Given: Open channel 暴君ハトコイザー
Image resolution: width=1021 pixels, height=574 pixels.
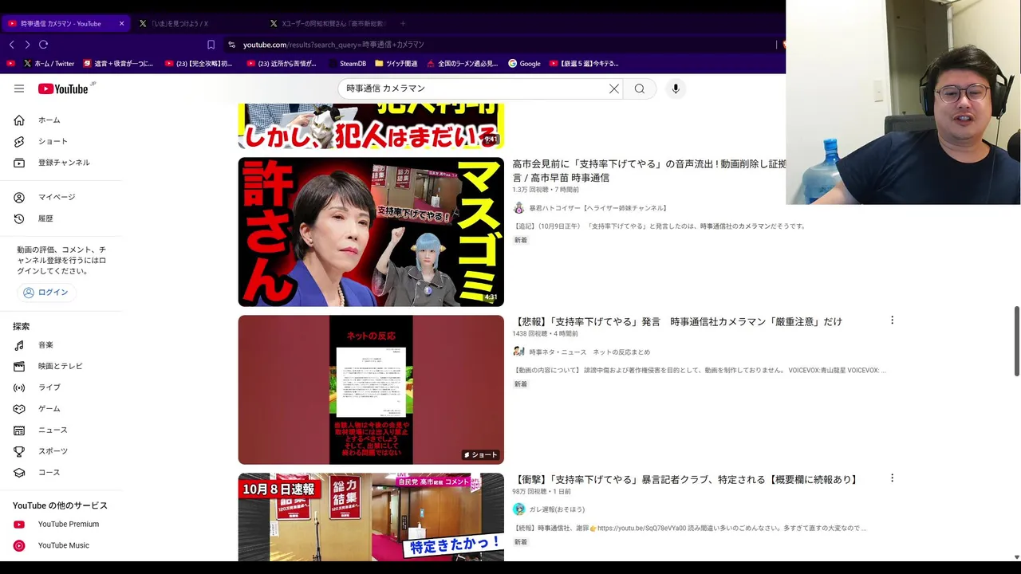Looking at the screenshot, I should (x=598, y=208).
